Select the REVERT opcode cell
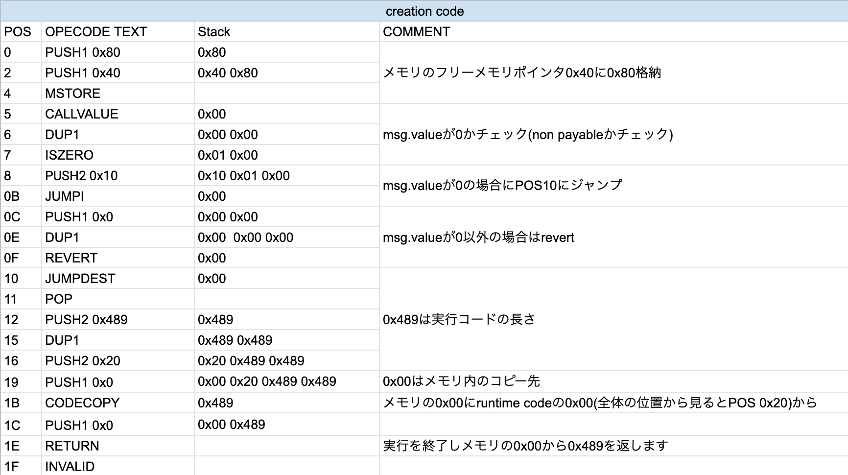Viewport: 848px width, 475px height. click(x=118, y=258)
